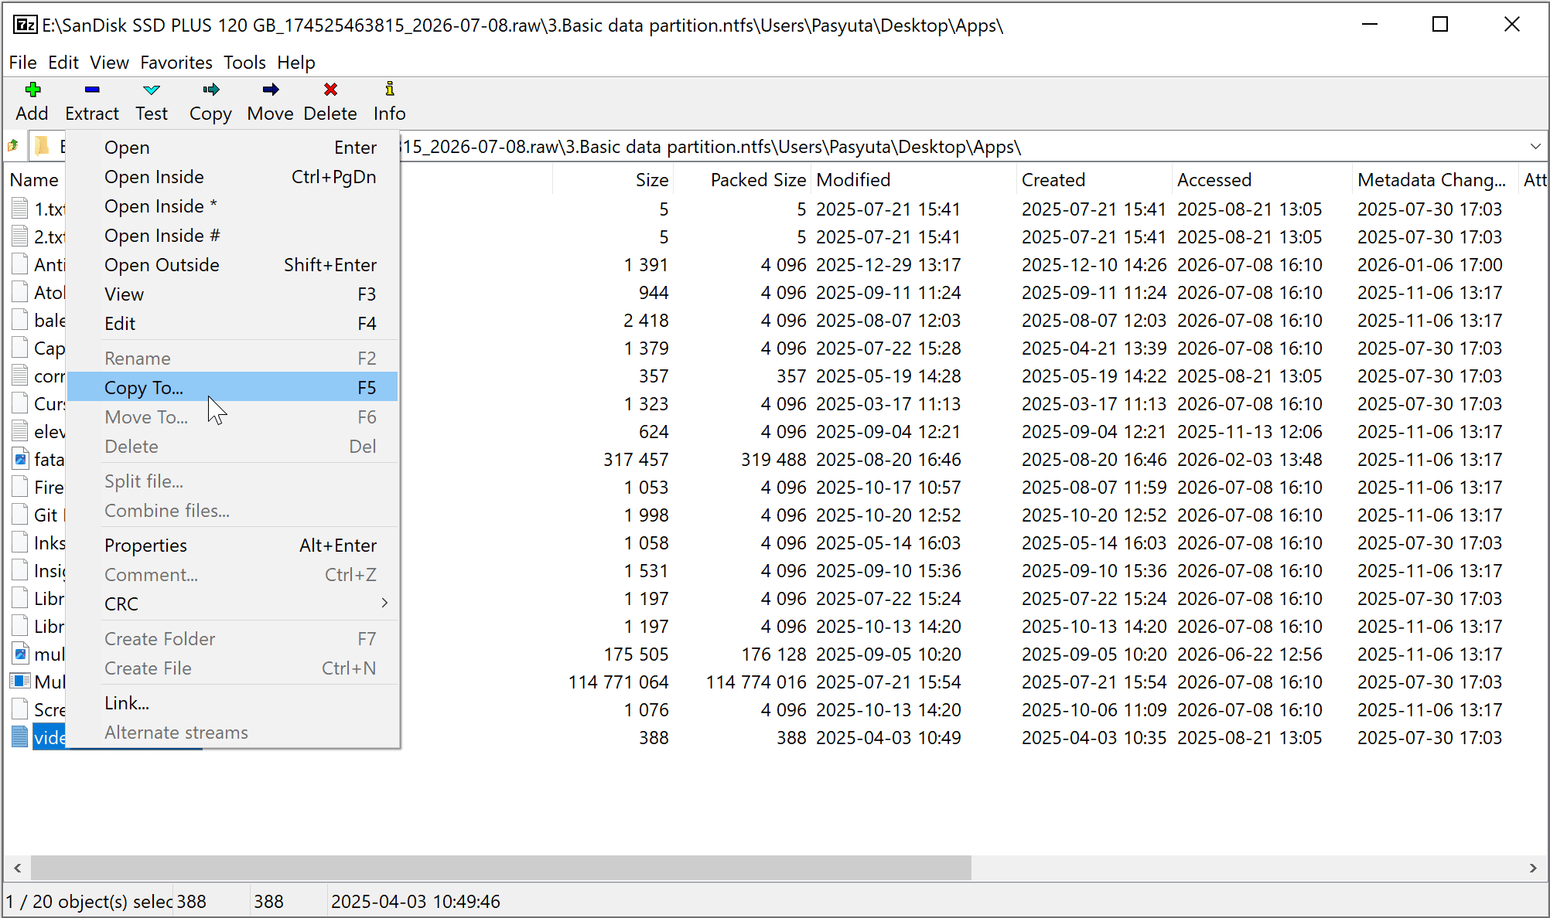The height and width of the screenshot is (918, 1550).
Task: Choose Open Inside # in the context menu
Action: 232,235
